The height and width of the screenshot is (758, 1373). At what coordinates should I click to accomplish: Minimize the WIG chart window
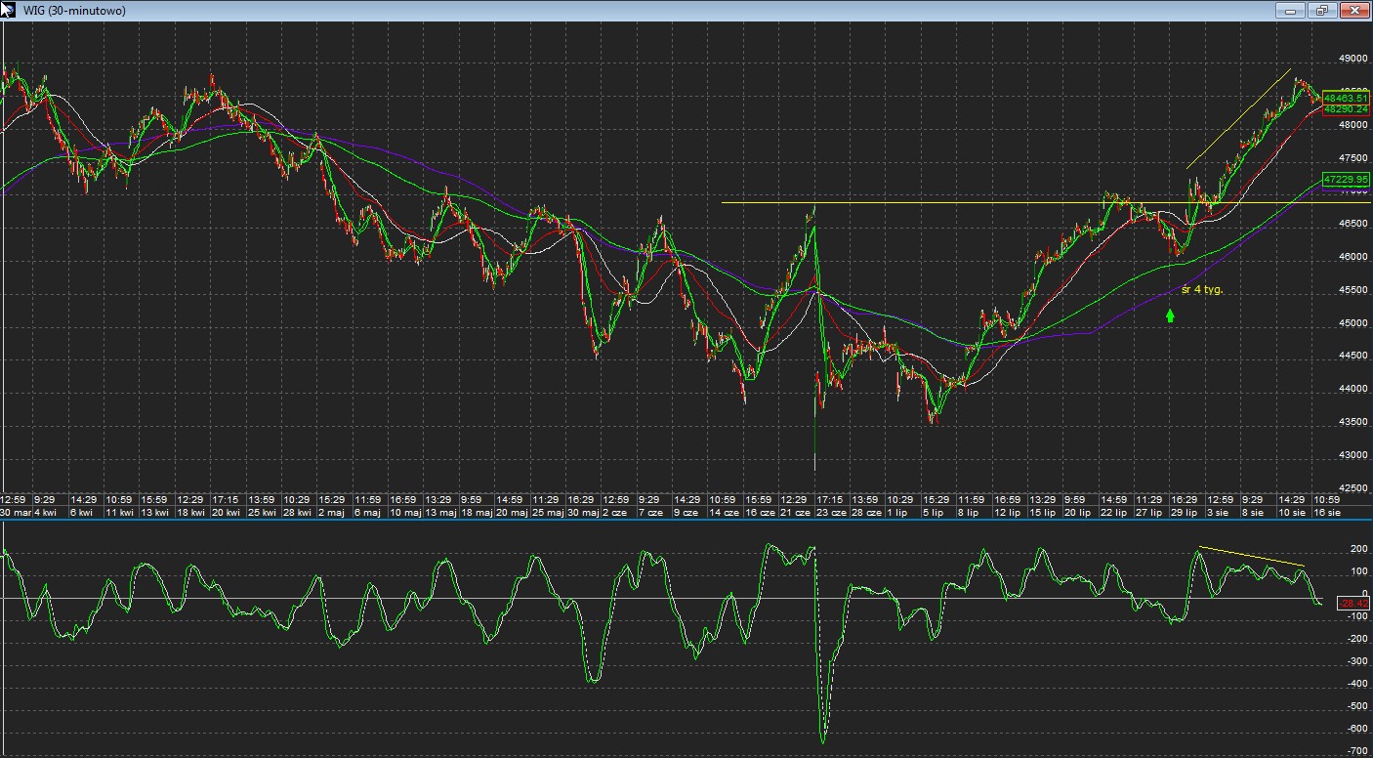(x=1291, y=11)
